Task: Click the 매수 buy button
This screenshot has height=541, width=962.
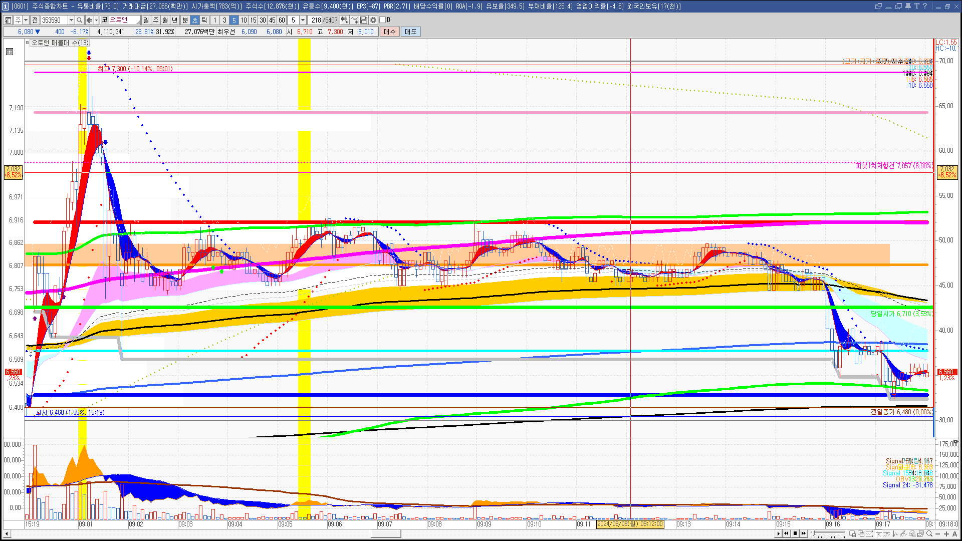Action: [x=390, y=32]
